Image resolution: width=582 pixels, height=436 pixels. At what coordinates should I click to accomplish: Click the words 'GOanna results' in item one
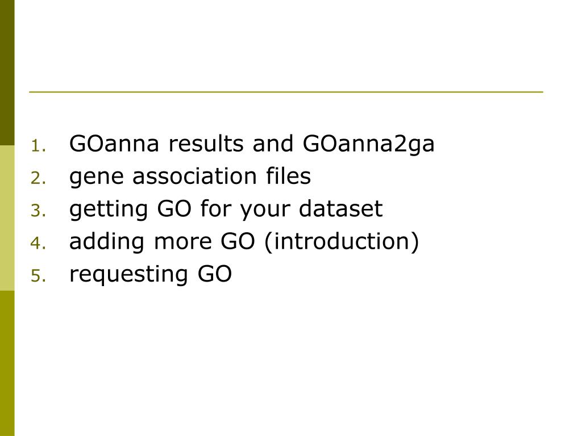[156, 144]
